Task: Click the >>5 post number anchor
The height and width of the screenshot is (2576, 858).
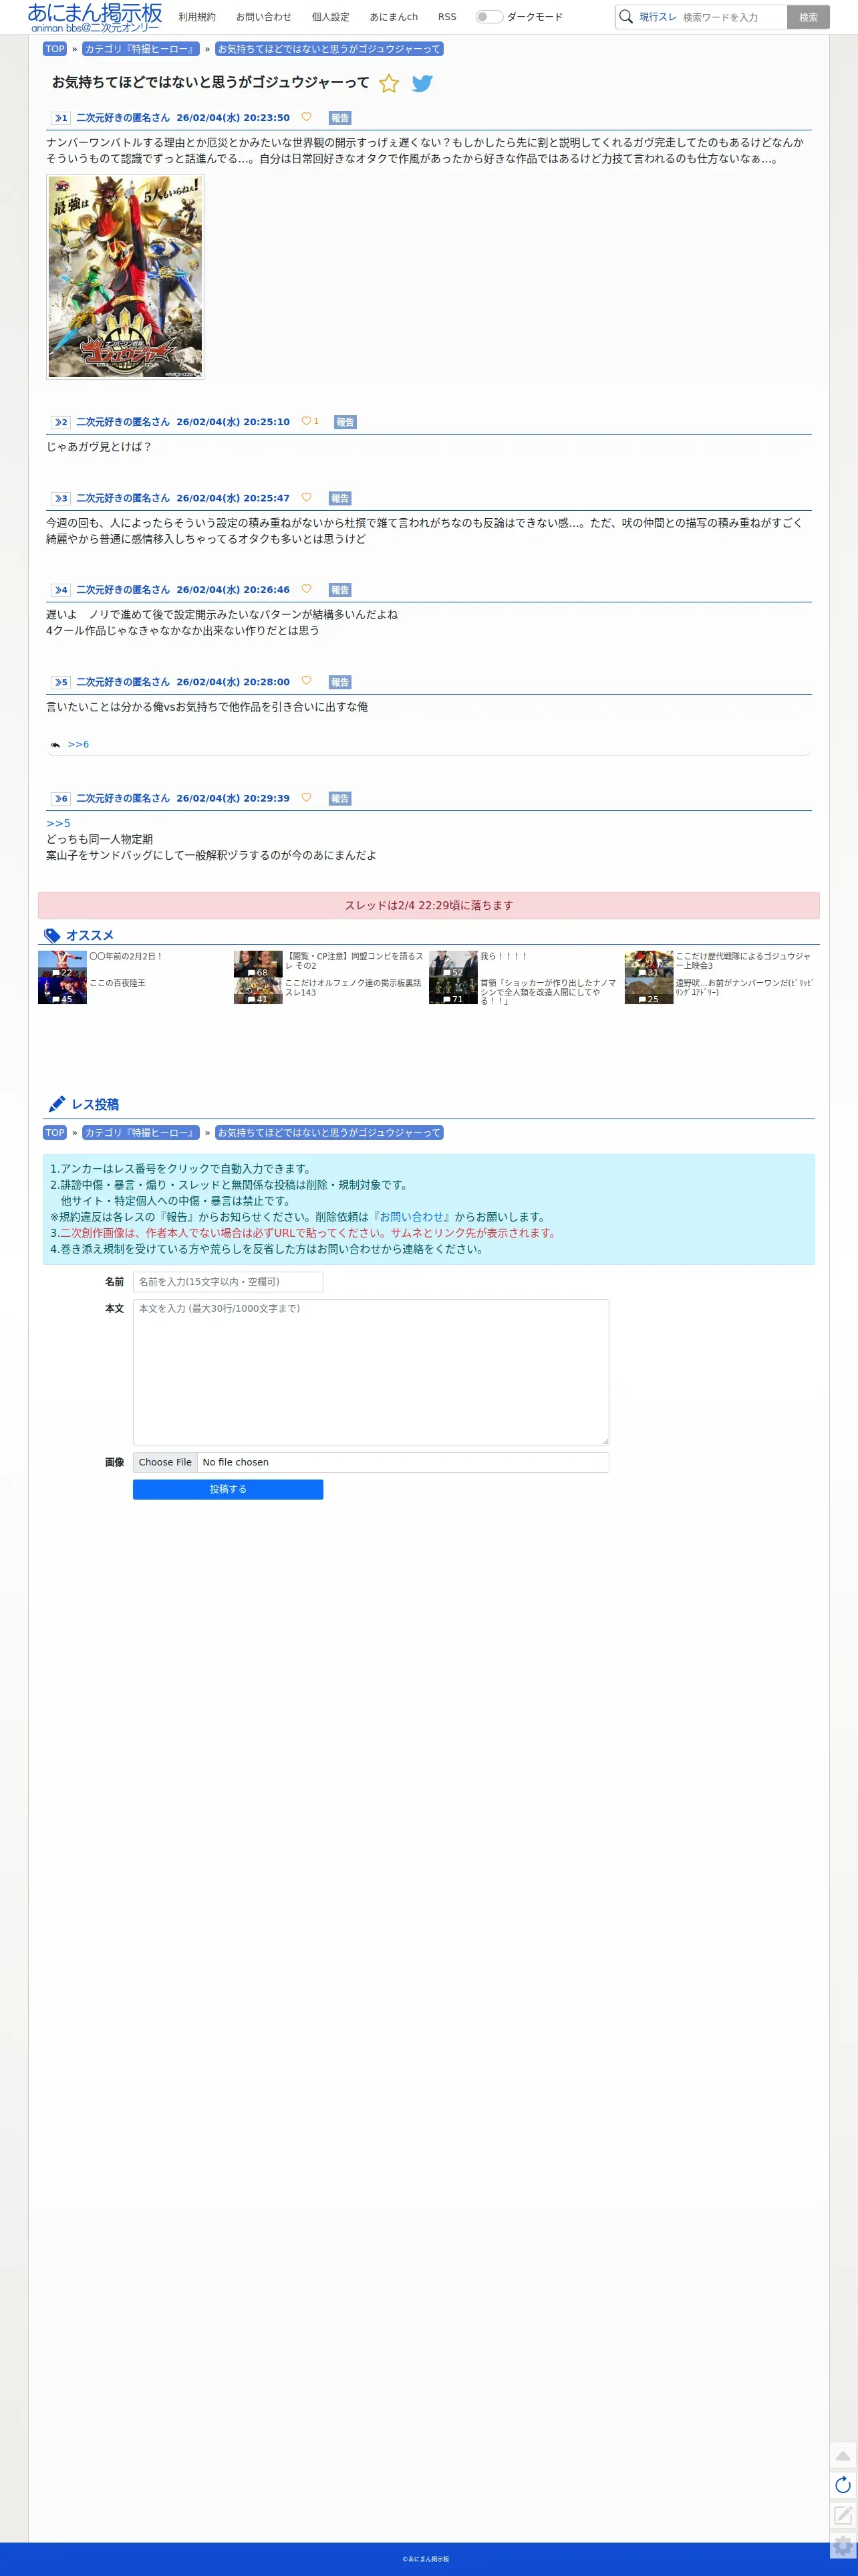Action: pyautogui.click(x=60, y=682)
